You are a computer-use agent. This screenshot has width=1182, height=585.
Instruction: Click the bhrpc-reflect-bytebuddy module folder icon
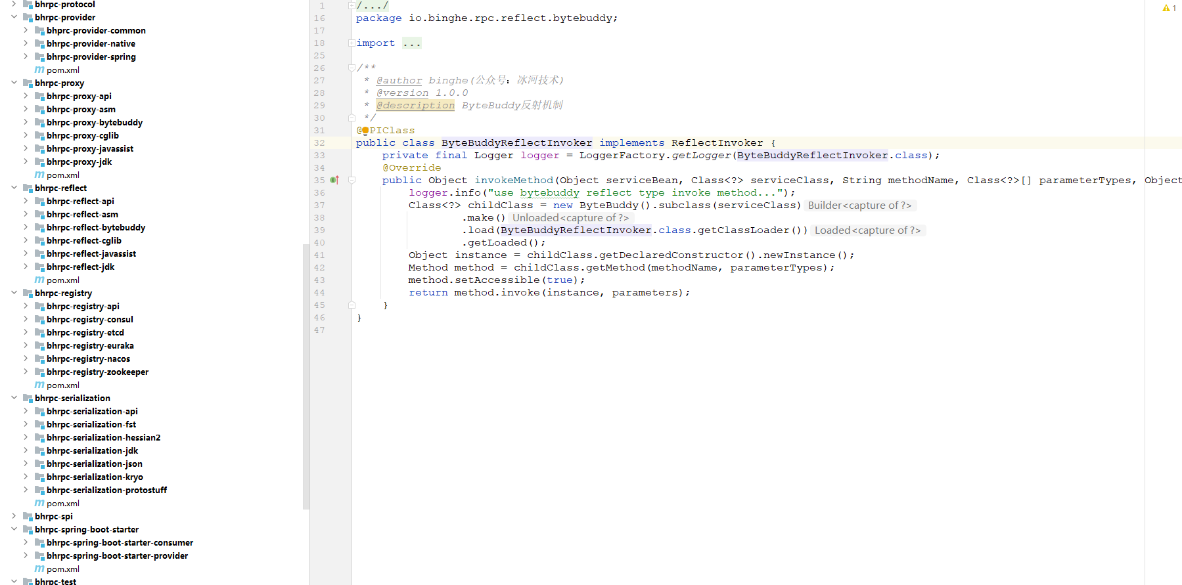[39, 228]
